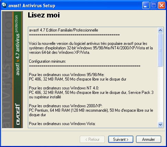
Task: Click the line starting 'Voici la nouvelle version'
Action: pyautogui.click(x=88, y=44)
